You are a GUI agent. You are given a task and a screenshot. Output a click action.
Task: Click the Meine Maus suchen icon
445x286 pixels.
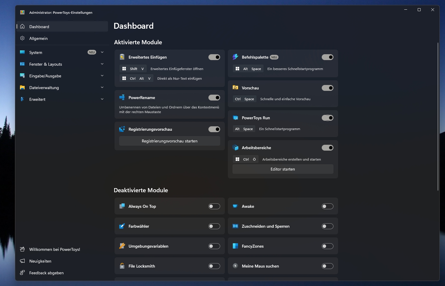click(x=235, y=266)
